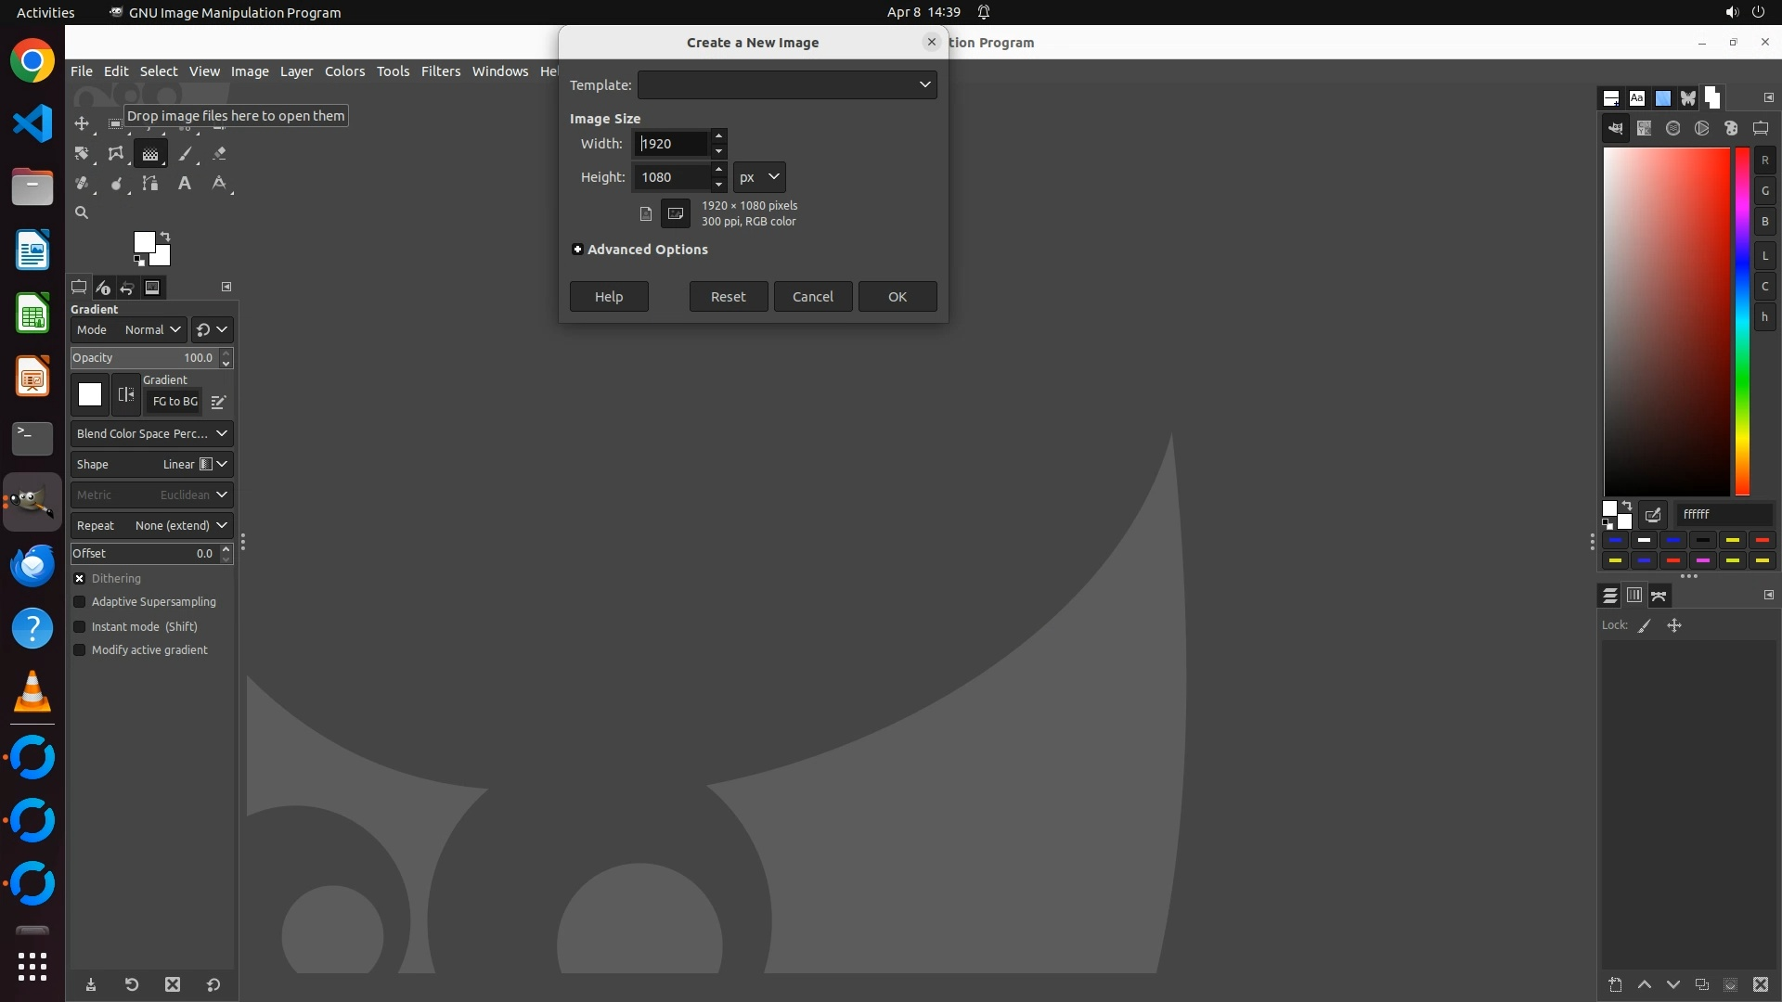The width and height of the screenshot is (1782, 1002).
Task: Open the Template dropdown
Action: 786,84
